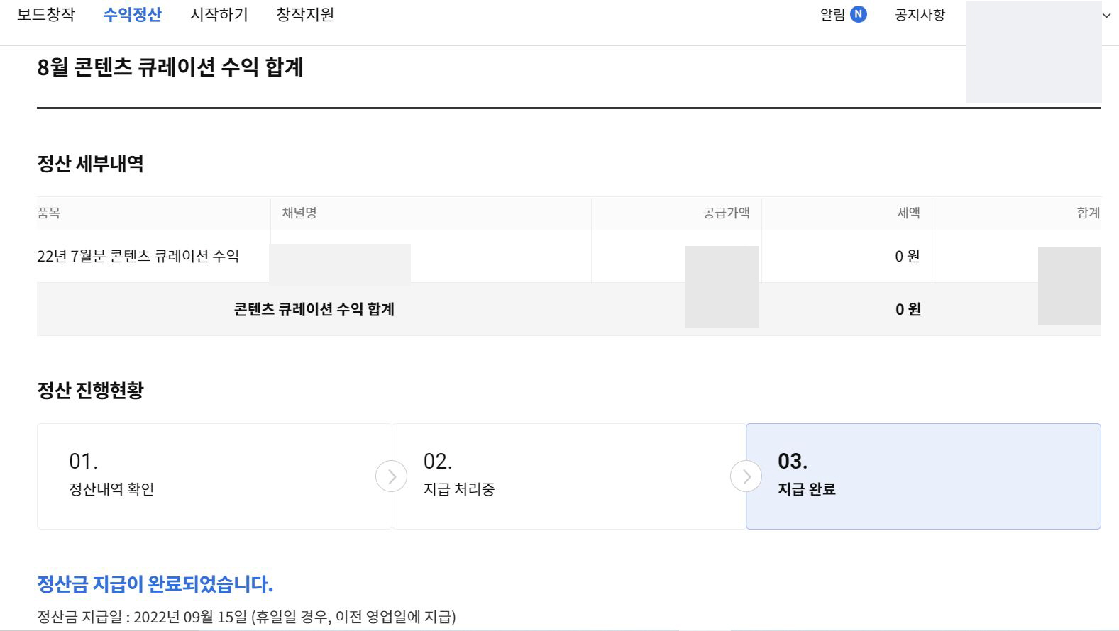This screenshot has height=631, width=1119.
Task: Select the 22년 7월분 콘텐츠 큐레이션 수익 row
Action: pyautogui.click(x=139, y=257)
